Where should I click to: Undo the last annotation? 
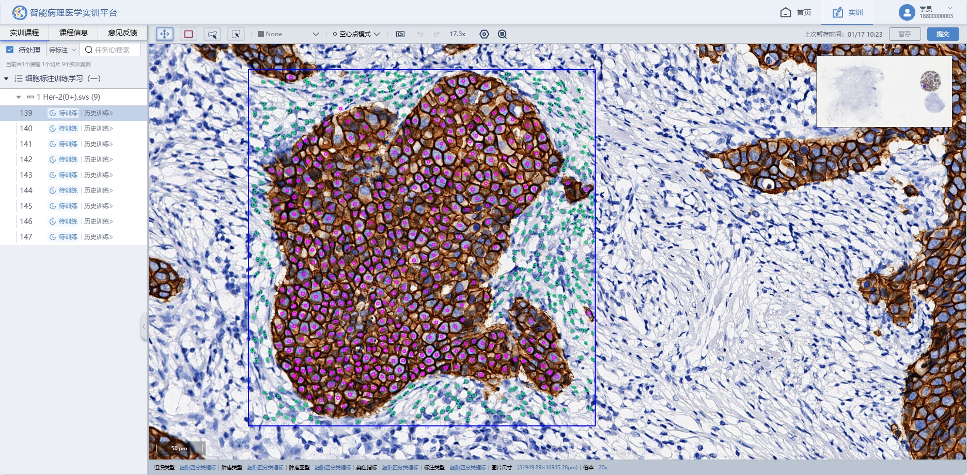[x=420, y=34]
